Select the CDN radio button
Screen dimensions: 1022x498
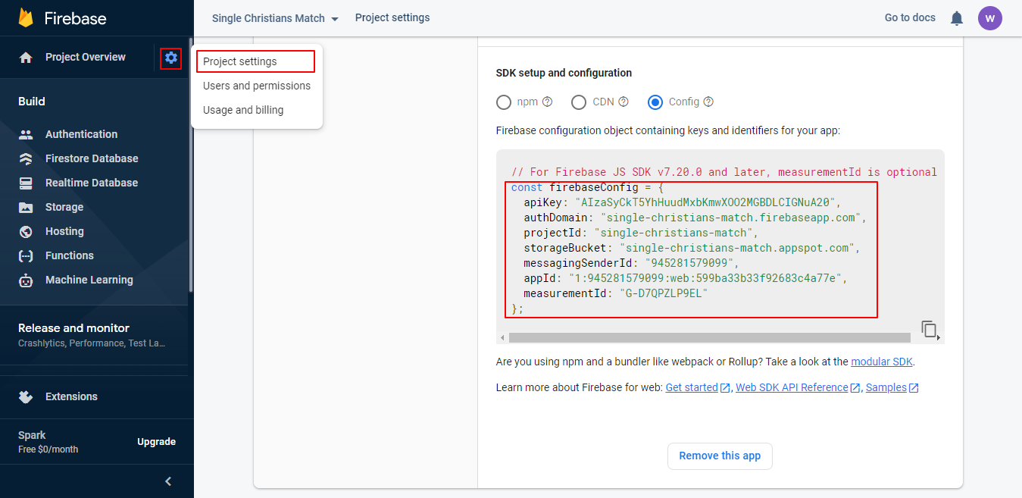tap(579, 102)
